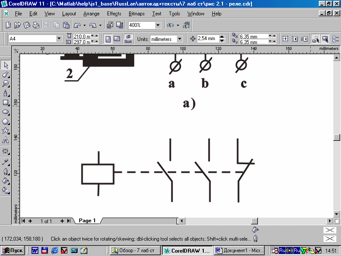The width and height of the screenshot is (341, 256).
Task: Open the Effects menu
Action: coord(114,14)
